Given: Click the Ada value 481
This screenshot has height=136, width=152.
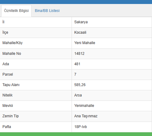Looking at the screenshot, I should coord(77,64).
